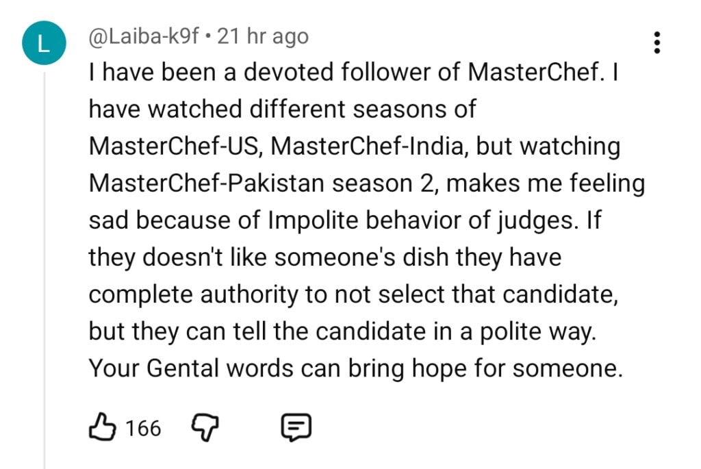This screenshot has width=701, height=469.
Task: Like the comment with thumbs-up icon
Action: [103, 428]
